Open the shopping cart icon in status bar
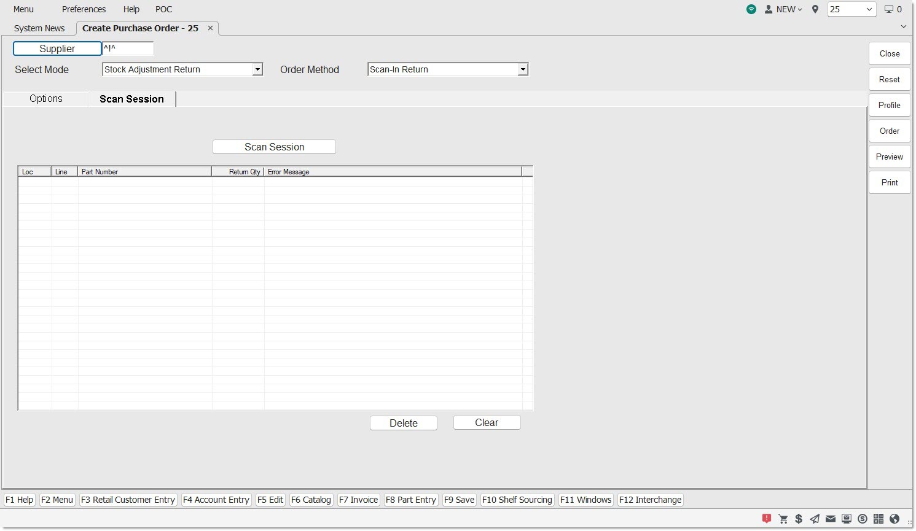 click(783, 519)
